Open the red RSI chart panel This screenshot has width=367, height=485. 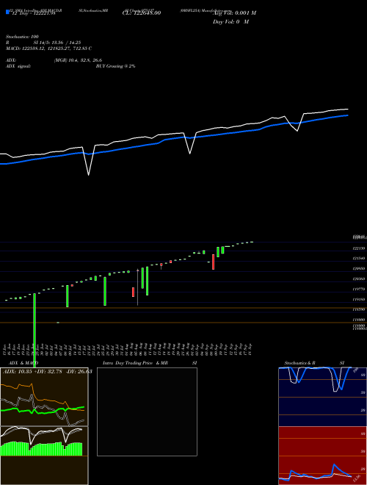click(322, 456)
